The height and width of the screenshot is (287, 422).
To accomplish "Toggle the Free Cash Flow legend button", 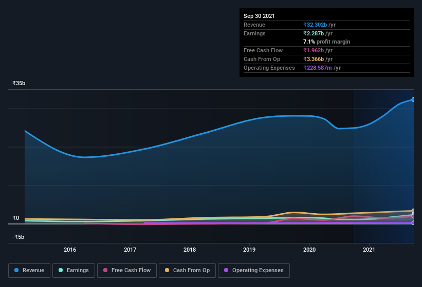I will (x=127, y=271).
